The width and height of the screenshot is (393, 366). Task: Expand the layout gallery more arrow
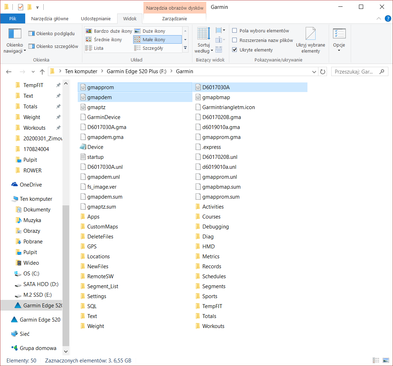click(185, 48)
